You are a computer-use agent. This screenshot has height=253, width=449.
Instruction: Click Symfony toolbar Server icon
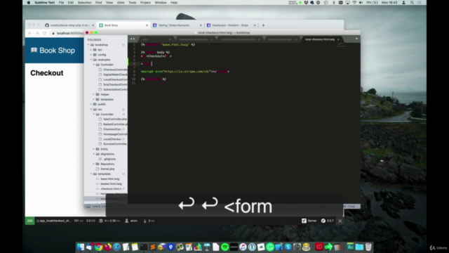(304, 221)
